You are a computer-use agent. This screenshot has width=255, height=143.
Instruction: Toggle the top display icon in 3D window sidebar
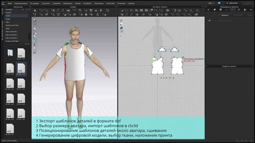point(35,20)
